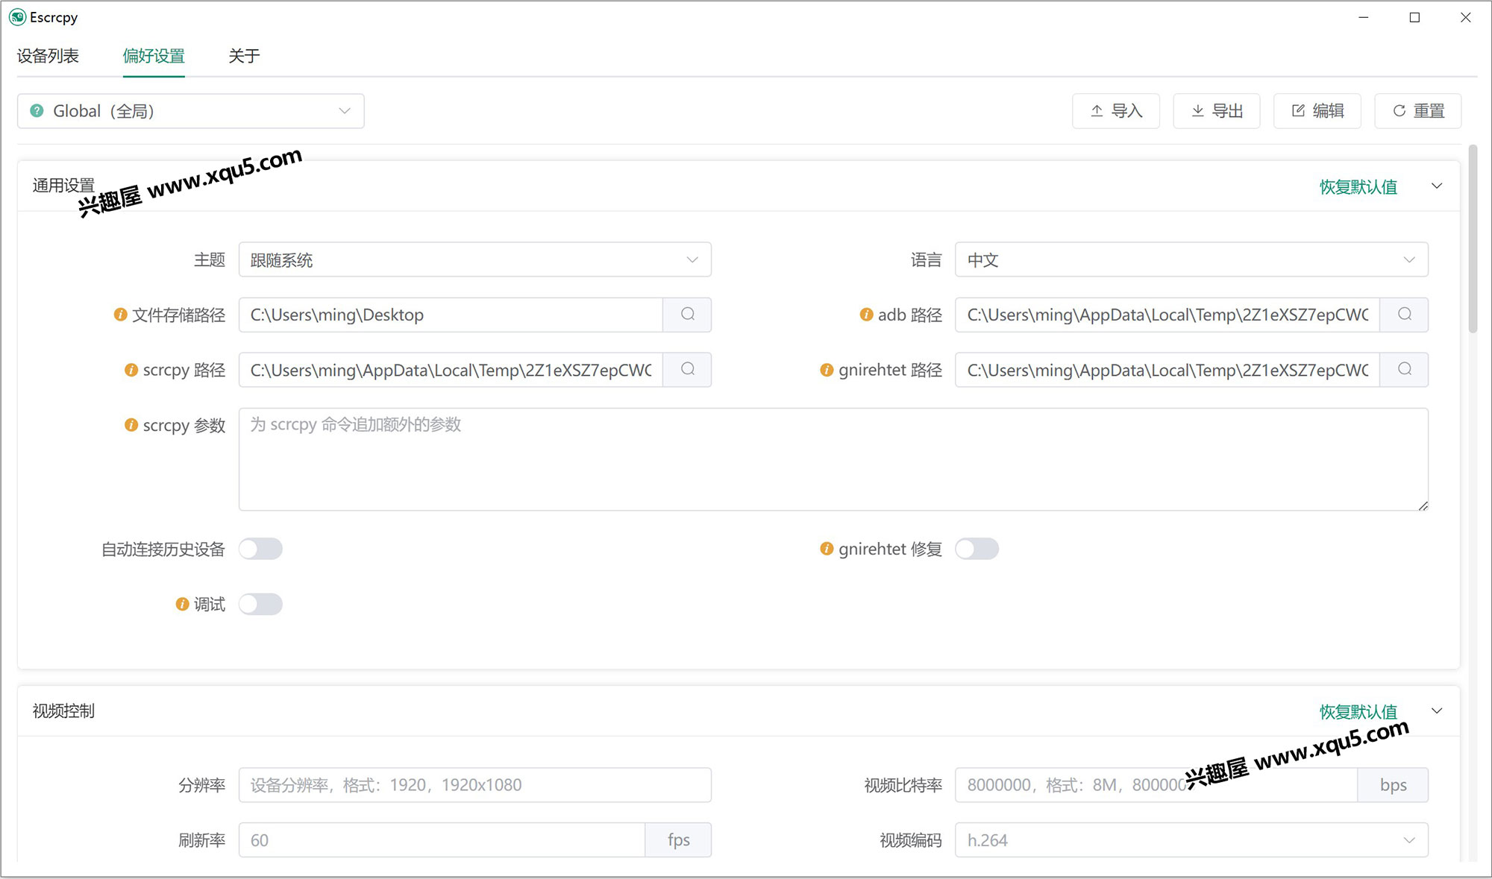The image size is (1492, 879).
Task: Click the scrcpy 路径 input field
Action: [x=451, y=370]
